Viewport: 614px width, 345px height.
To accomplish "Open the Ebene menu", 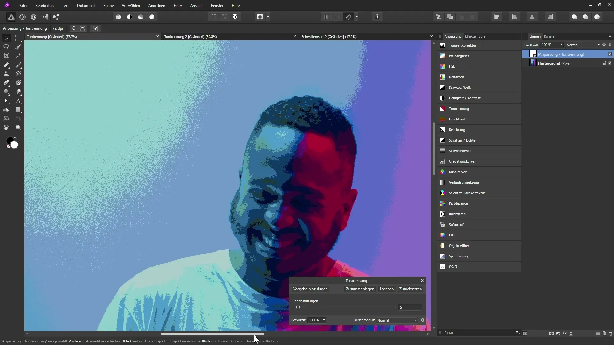I will [108, 6].
